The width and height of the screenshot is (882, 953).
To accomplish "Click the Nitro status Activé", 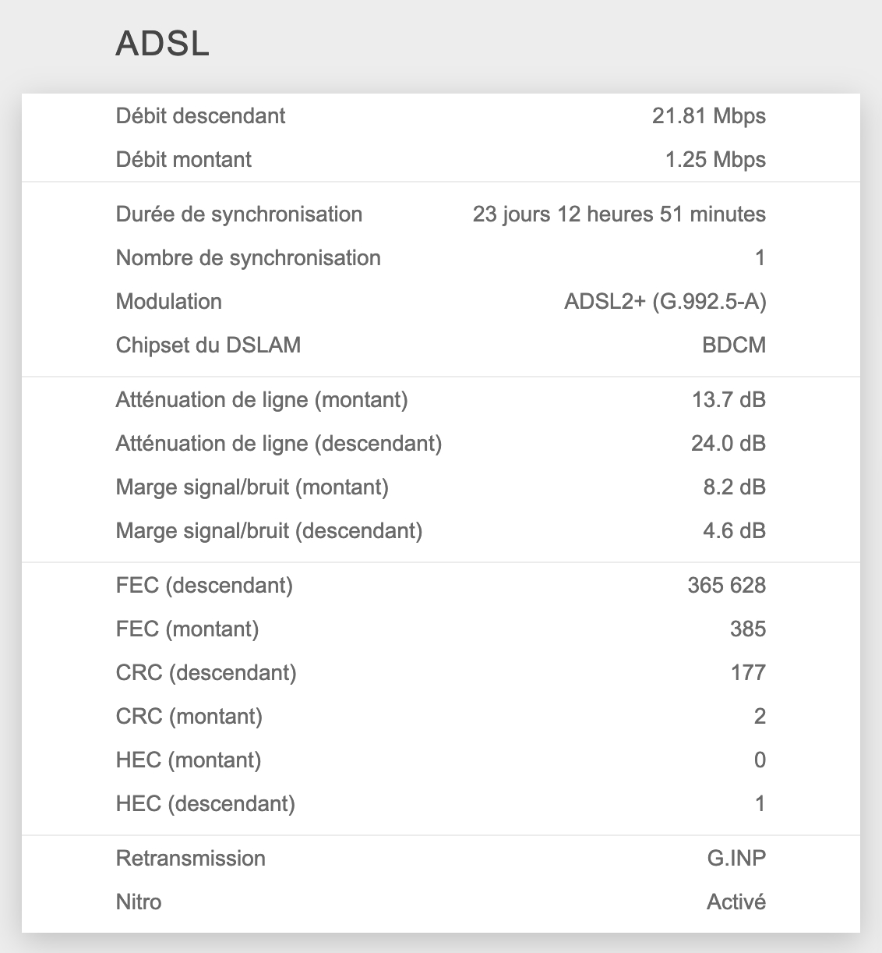I will 736,902.
